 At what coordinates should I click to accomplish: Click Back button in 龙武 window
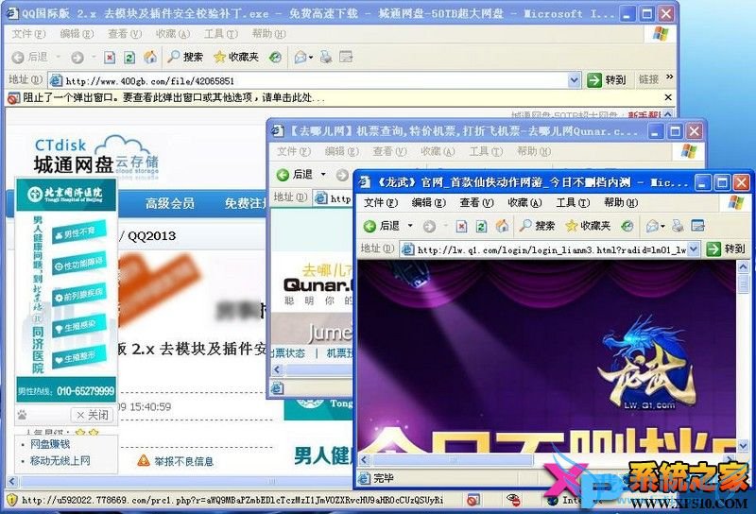point(382,226)
